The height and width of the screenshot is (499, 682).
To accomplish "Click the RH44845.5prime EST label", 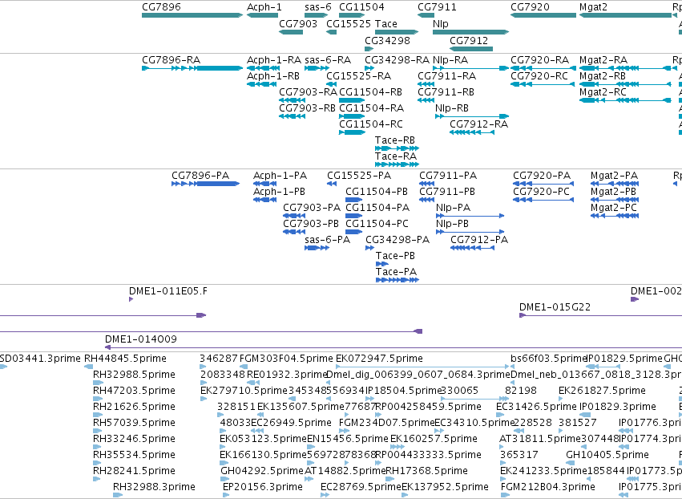I will (x=125, y=359).
